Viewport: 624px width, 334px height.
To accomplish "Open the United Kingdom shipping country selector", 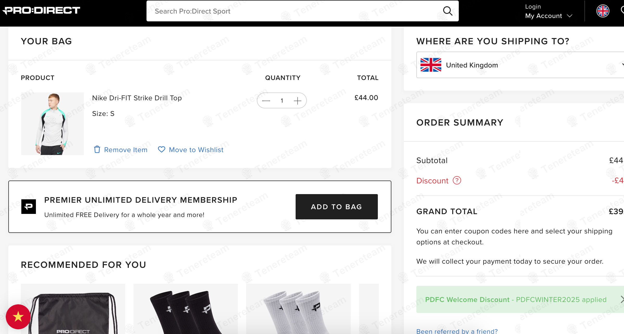I will coord(520,65).
